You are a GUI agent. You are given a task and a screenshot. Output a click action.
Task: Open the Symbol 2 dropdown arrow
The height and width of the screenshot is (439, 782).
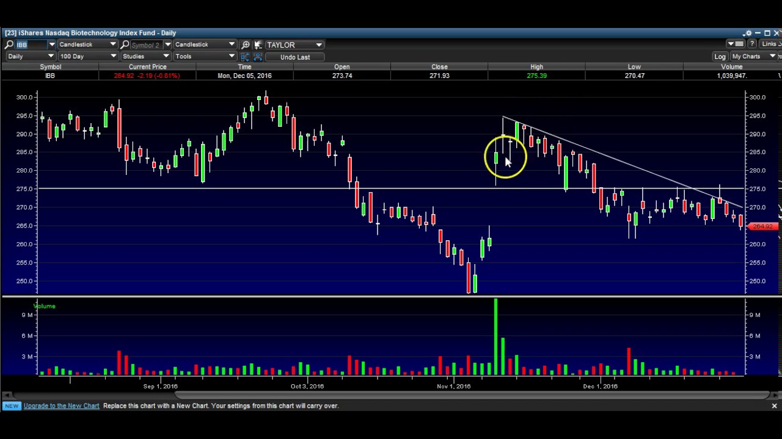(x=168, y=45)
